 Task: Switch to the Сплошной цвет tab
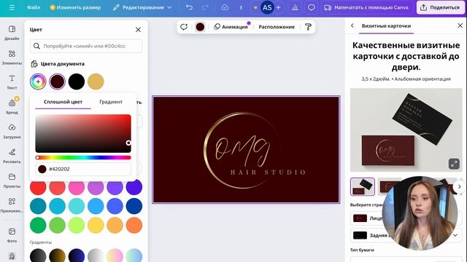pos(63,102)
